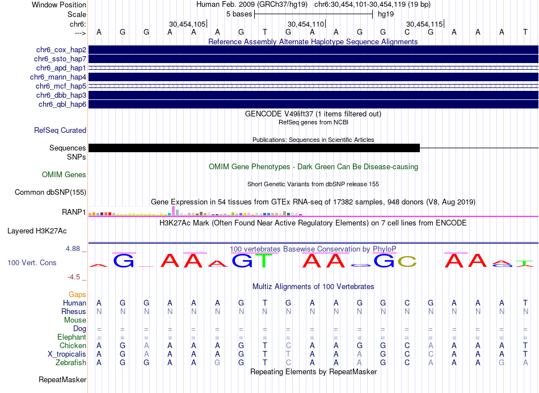
Task: Click the Reference Assembly Alternate Haplotype title
Action: (x=313, y=41)
